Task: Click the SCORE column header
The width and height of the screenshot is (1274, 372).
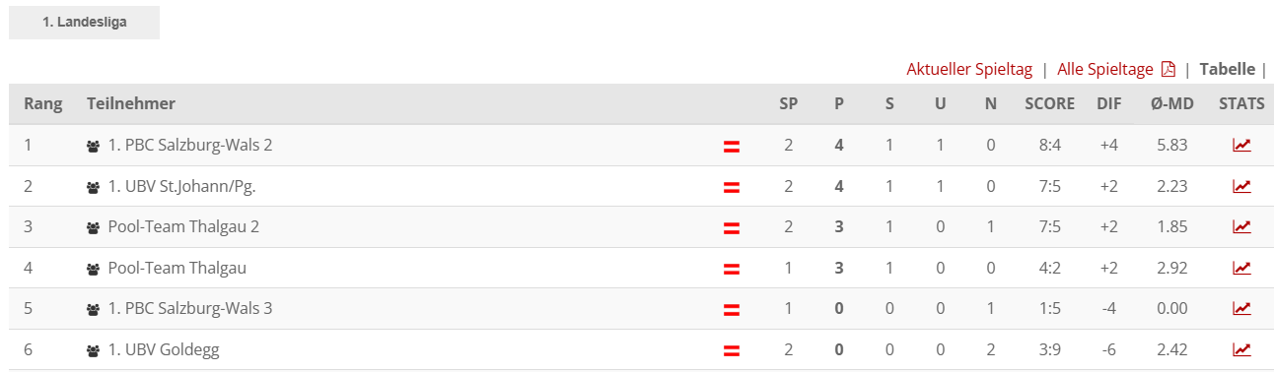Action: pos(1049,104)
